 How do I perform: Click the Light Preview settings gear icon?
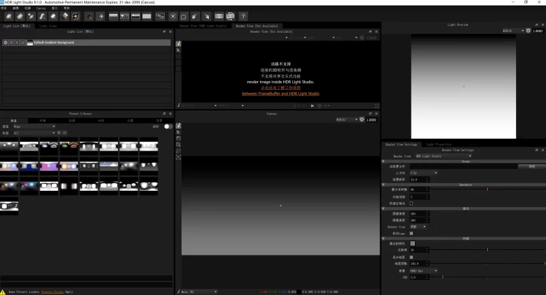528,31
